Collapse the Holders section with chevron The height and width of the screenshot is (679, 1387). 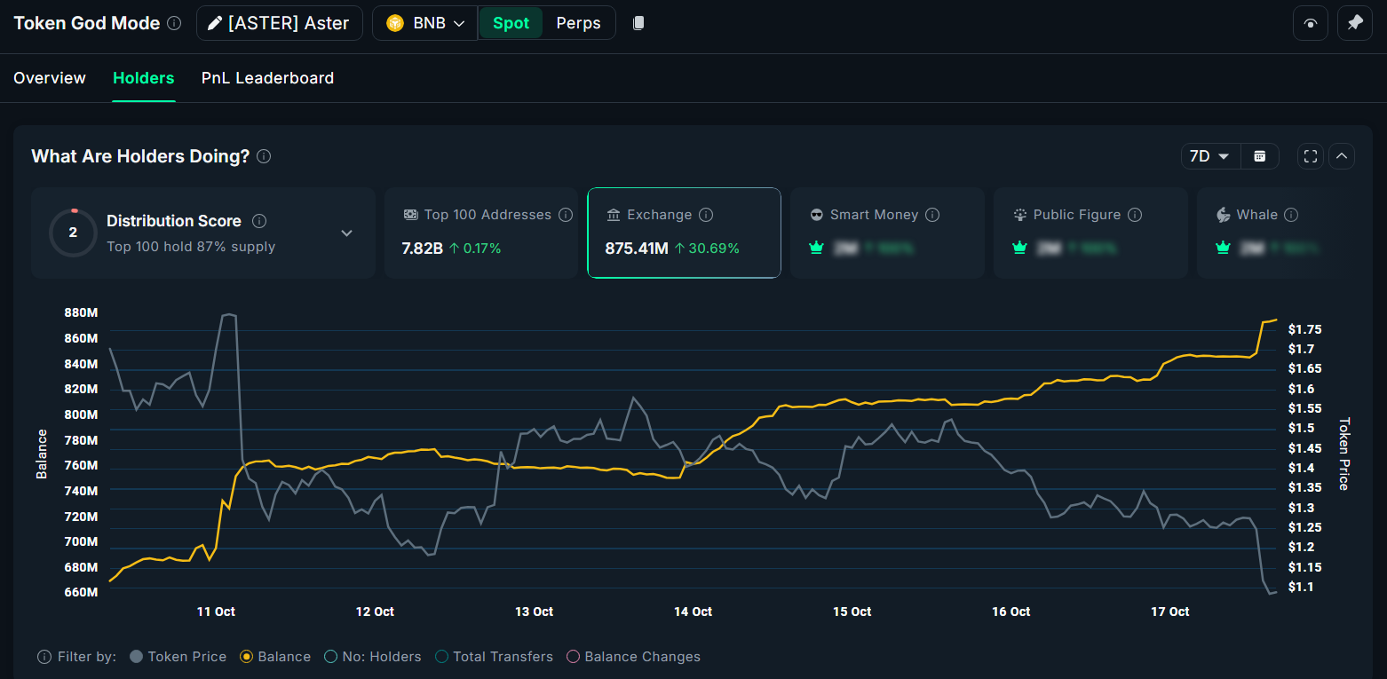pos(1342,156)
